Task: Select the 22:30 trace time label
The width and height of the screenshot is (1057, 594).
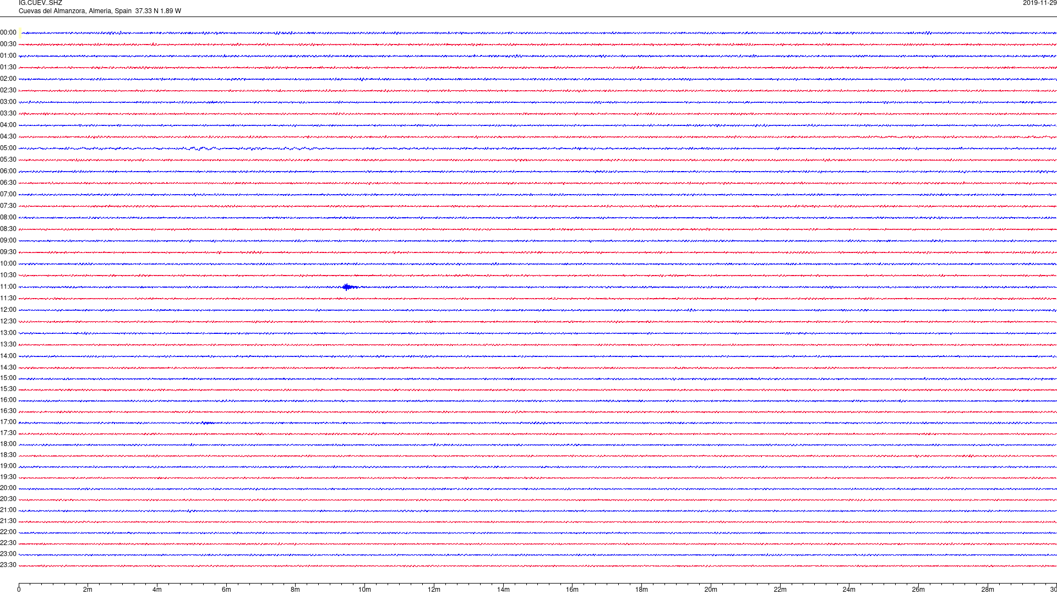Action: point(8,543)
